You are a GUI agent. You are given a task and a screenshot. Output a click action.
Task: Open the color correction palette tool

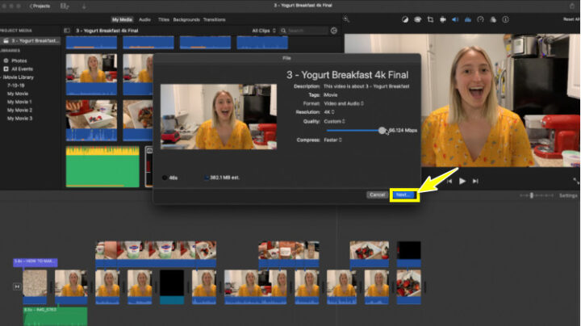[x=418, y=19]
